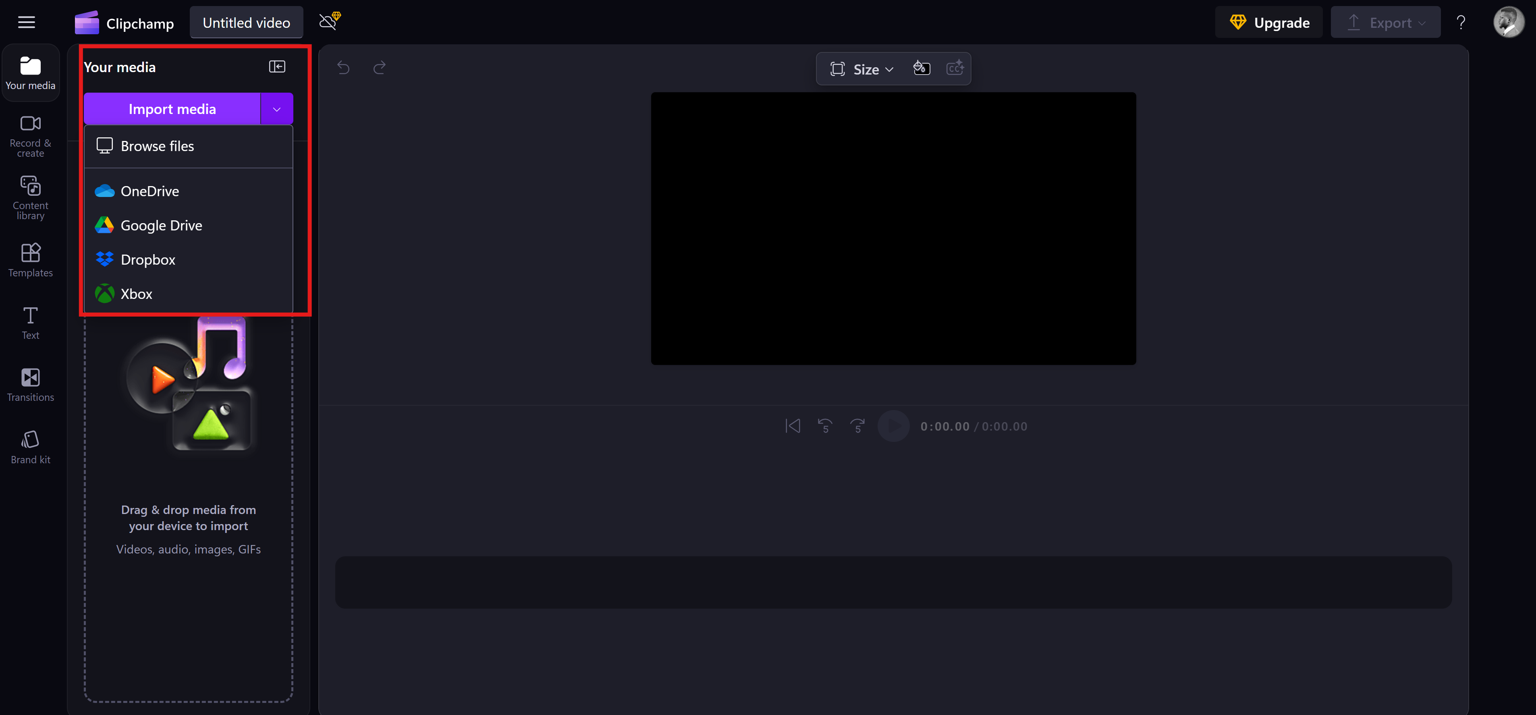Viewport: 1536px width, 715px height.
Task: Open the Transitions panel
Action: pos(30,385)
